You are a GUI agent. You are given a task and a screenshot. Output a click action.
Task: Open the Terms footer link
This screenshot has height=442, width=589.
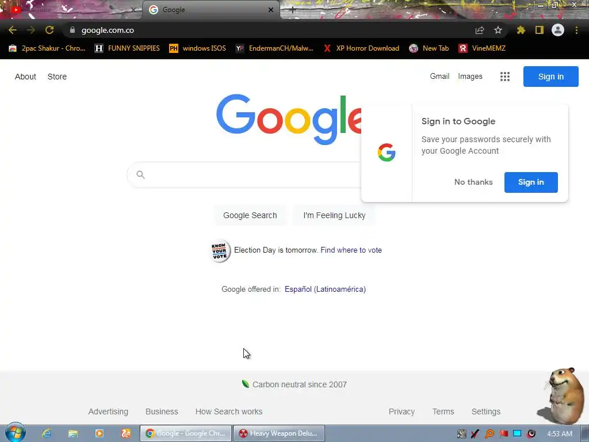coord(443,411)
